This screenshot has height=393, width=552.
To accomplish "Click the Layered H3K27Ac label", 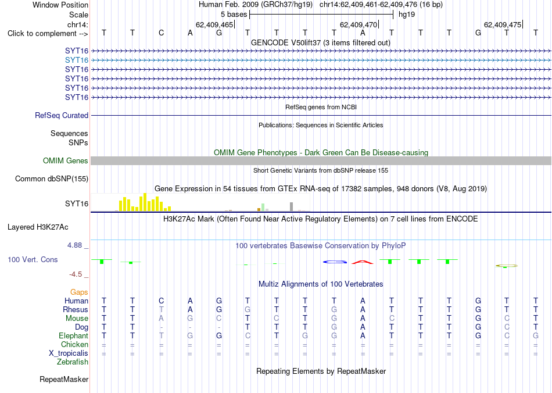I will (38, 227).
